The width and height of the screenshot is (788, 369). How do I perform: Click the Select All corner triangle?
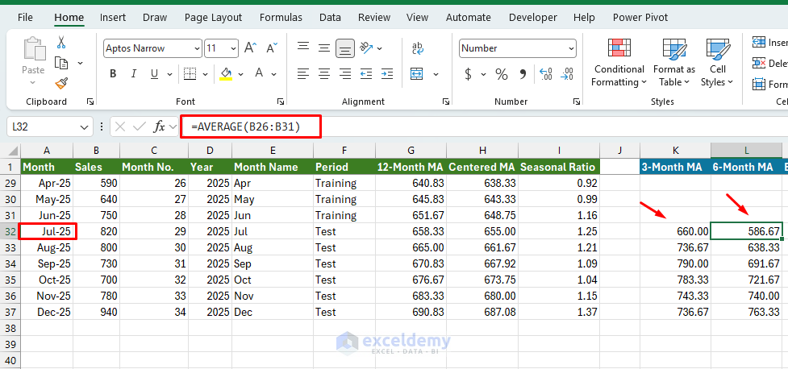point(10,150)
